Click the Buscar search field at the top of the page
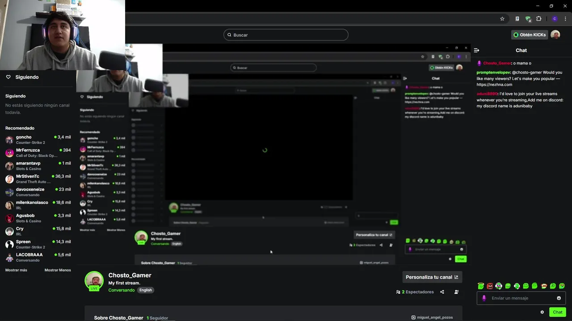This screenshot has width=572, height=321. coord(286,35)
